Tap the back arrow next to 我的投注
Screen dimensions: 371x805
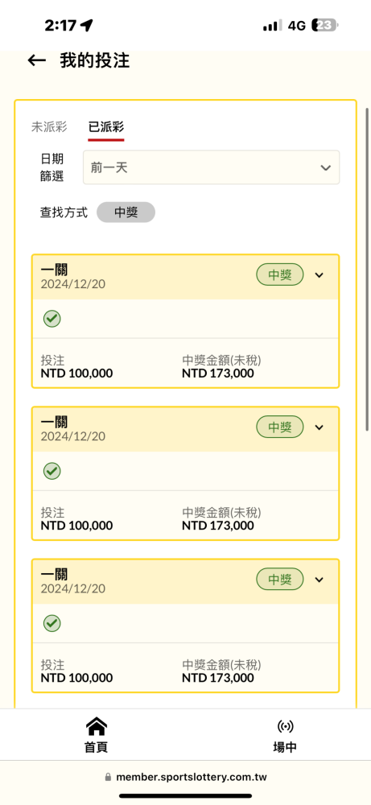tap(36, 60)
